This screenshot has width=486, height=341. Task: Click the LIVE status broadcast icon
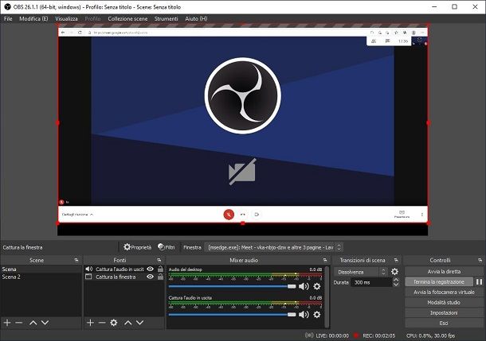(x=309, y=335)
